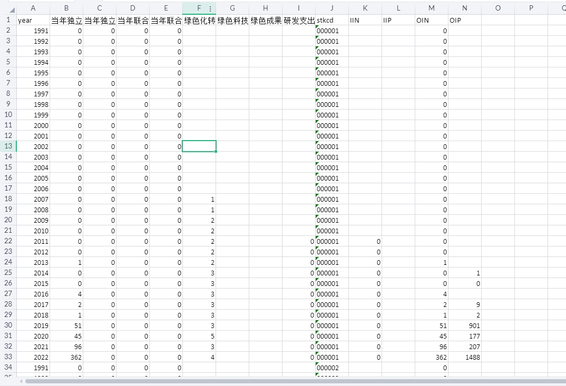Select row 1 header
This screenshot has height=386, width=566.
pyautogui.click(x=8, y=20)
